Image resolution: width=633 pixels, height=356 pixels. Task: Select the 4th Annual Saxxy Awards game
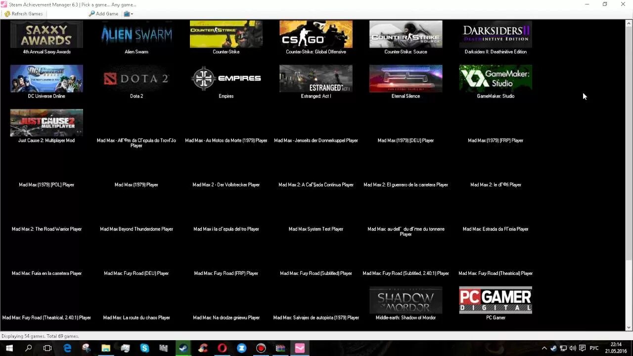tap(46, 38)
